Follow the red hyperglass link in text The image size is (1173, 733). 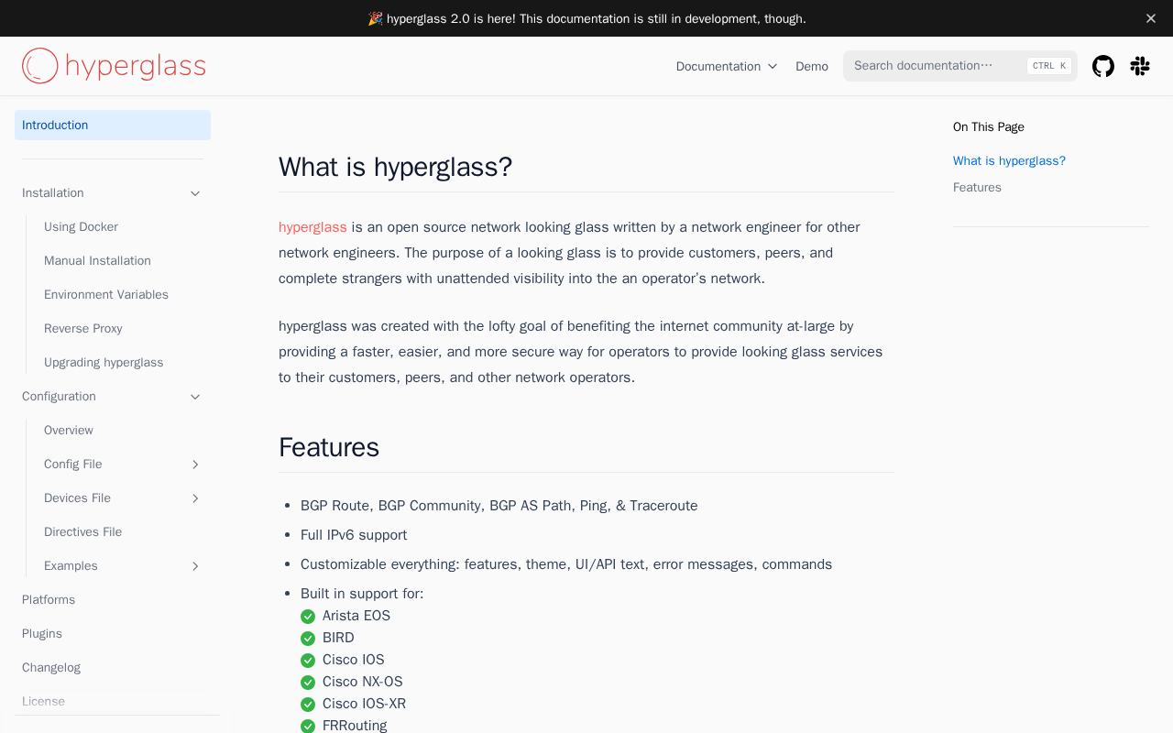pyautogui.click(x=312, y=227)
